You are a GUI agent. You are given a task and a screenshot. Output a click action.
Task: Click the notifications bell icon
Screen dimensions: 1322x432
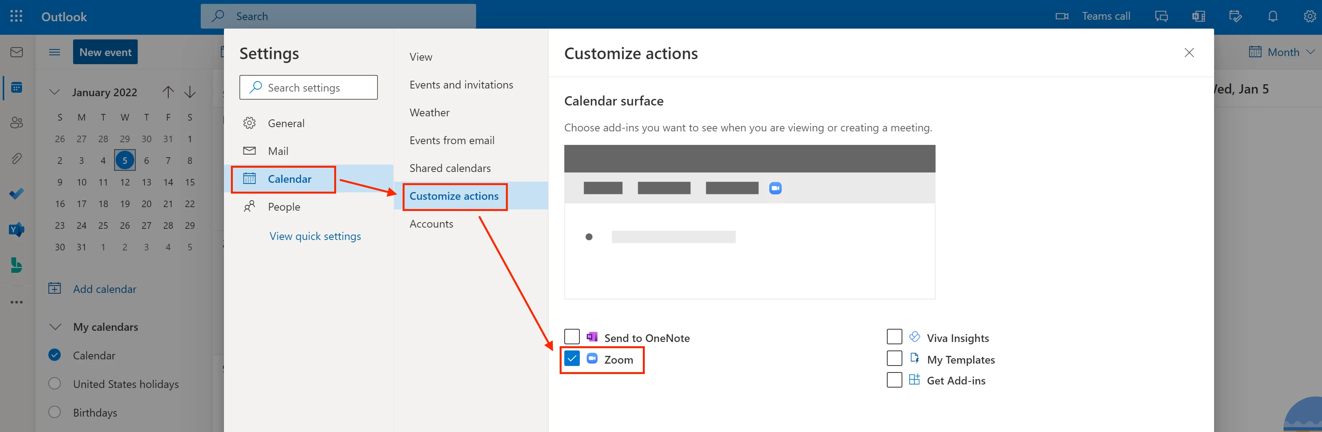click(1272, 16)
